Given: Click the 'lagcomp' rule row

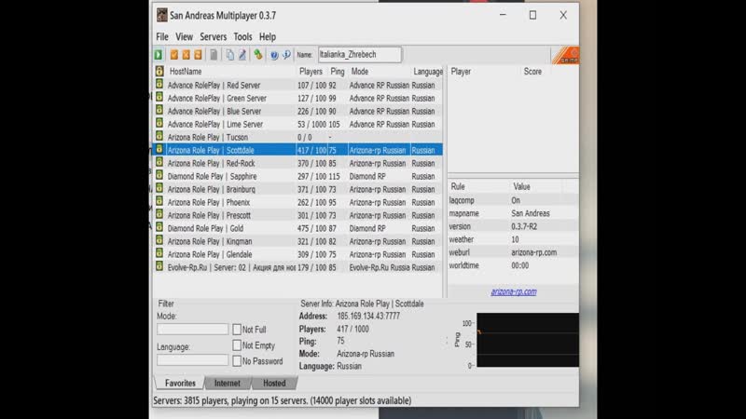Looking at the screenshot, I should click(x=514, y=200).
